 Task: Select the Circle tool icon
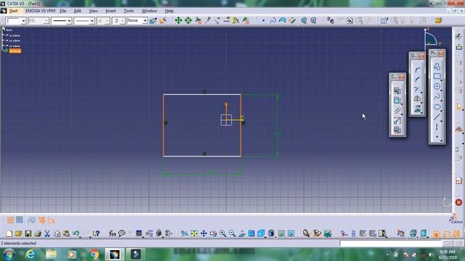pos(437,86)
